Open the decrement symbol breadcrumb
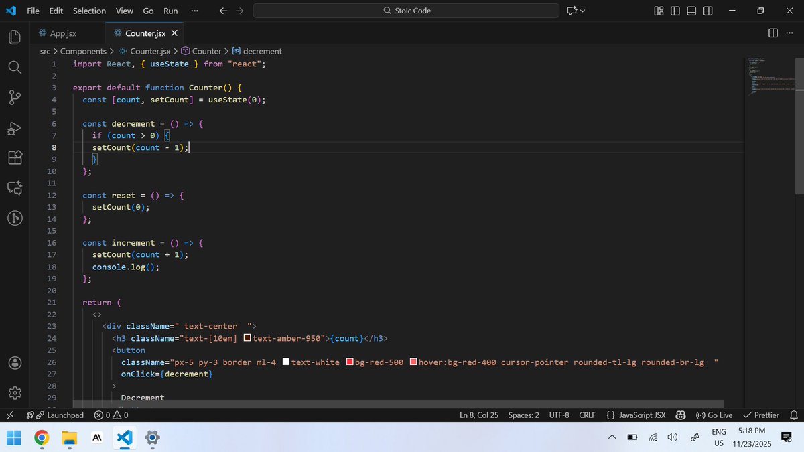The width and height of the screenshot is (804, 452). [257, 51]
